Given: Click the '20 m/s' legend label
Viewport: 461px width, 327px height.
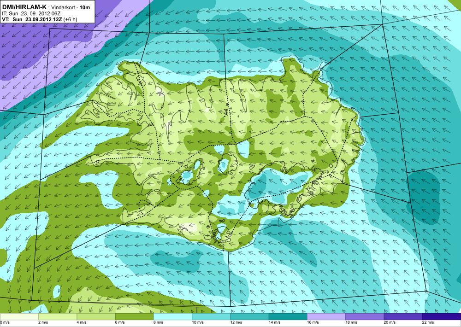Looking at the screenshot, I should click(x=390, y=322).
